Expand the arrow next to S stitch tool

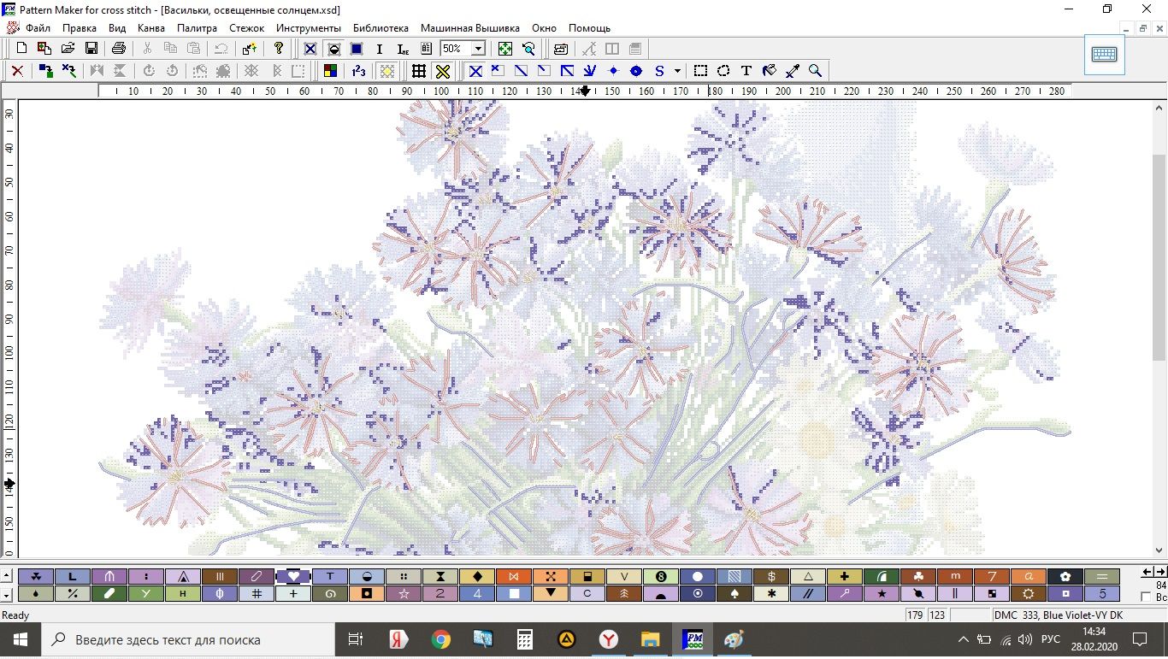pos(677,71)
